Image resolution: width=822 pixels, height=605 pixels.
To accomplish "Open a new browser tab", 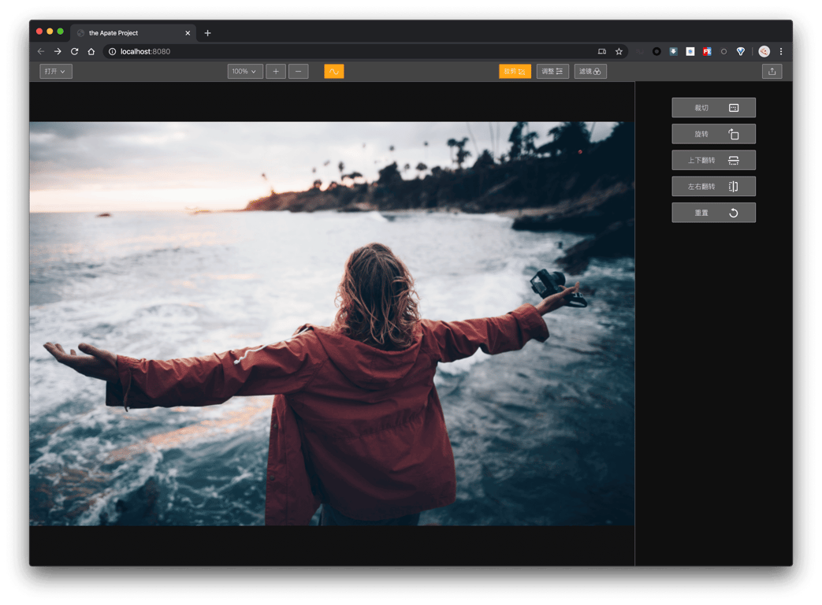I will coord(208,33).
